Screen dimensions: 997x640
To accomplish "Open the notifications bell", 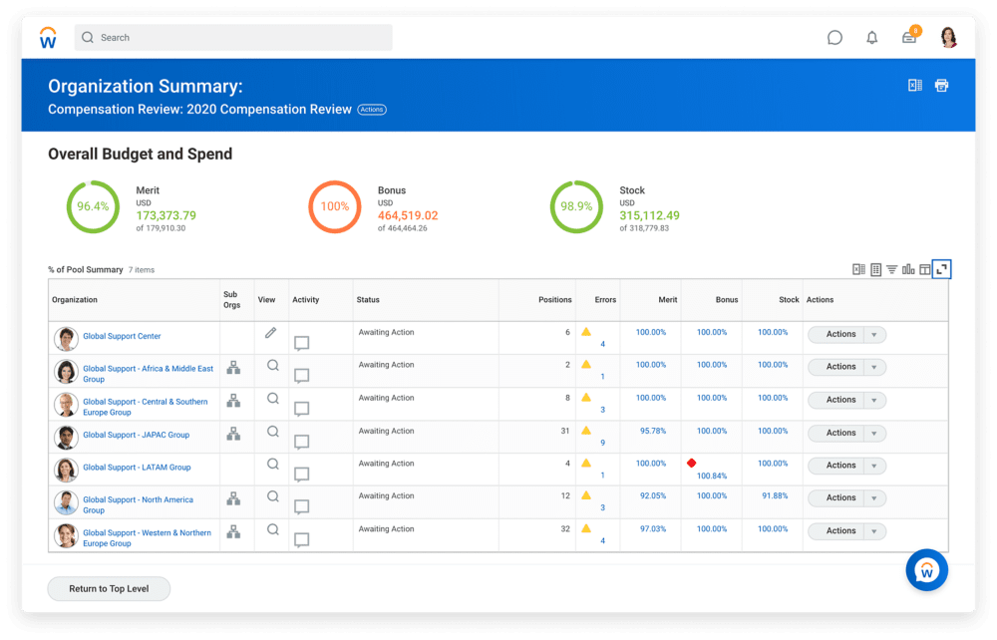I will 872,38.
